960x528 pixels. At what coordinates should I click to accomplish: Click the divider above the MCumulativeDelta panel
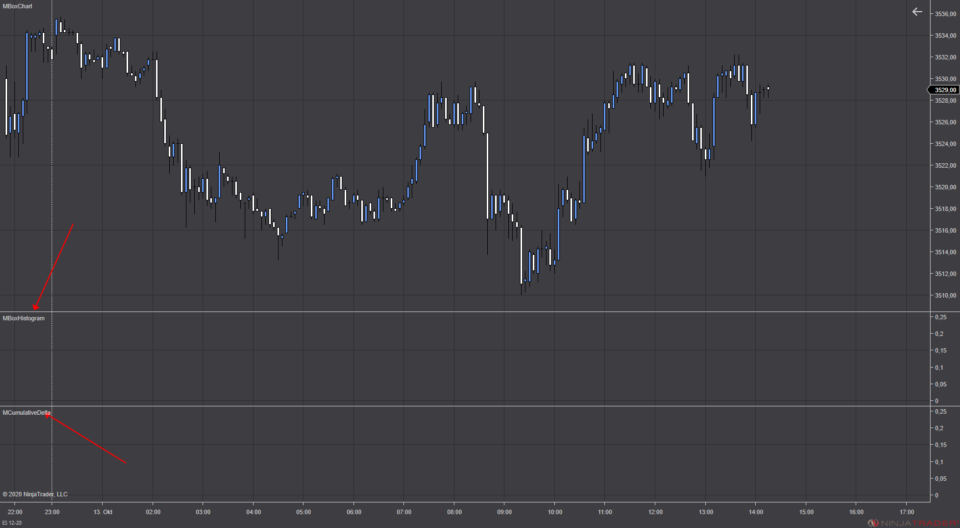(465, 406)
